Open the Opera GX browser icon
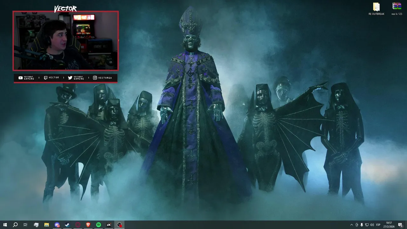 coord(78,225)
